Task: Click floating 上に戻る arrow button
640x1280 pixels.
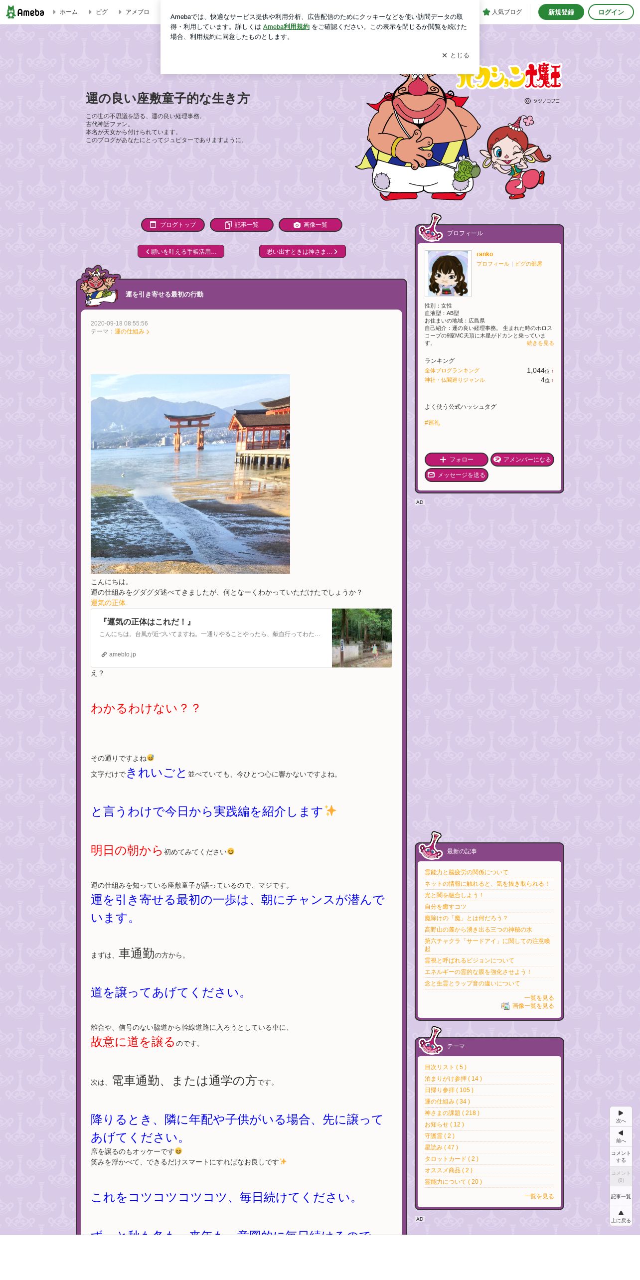Action: [621, 1216]
